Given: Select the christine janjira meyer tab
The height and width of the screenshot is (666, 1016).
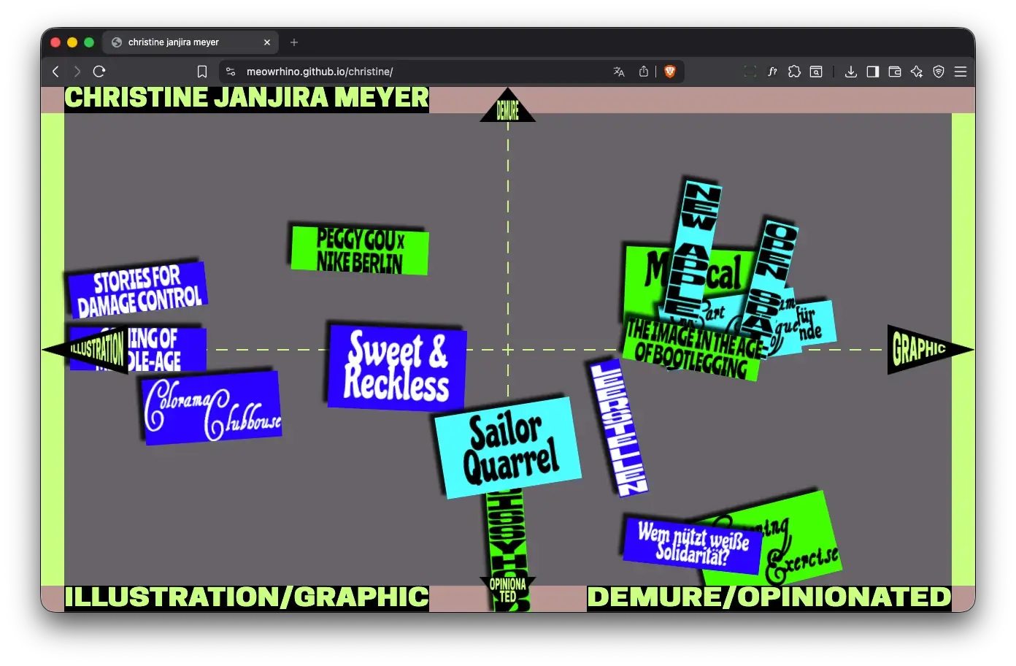Looking at the screenshot, I should [190, 42].
